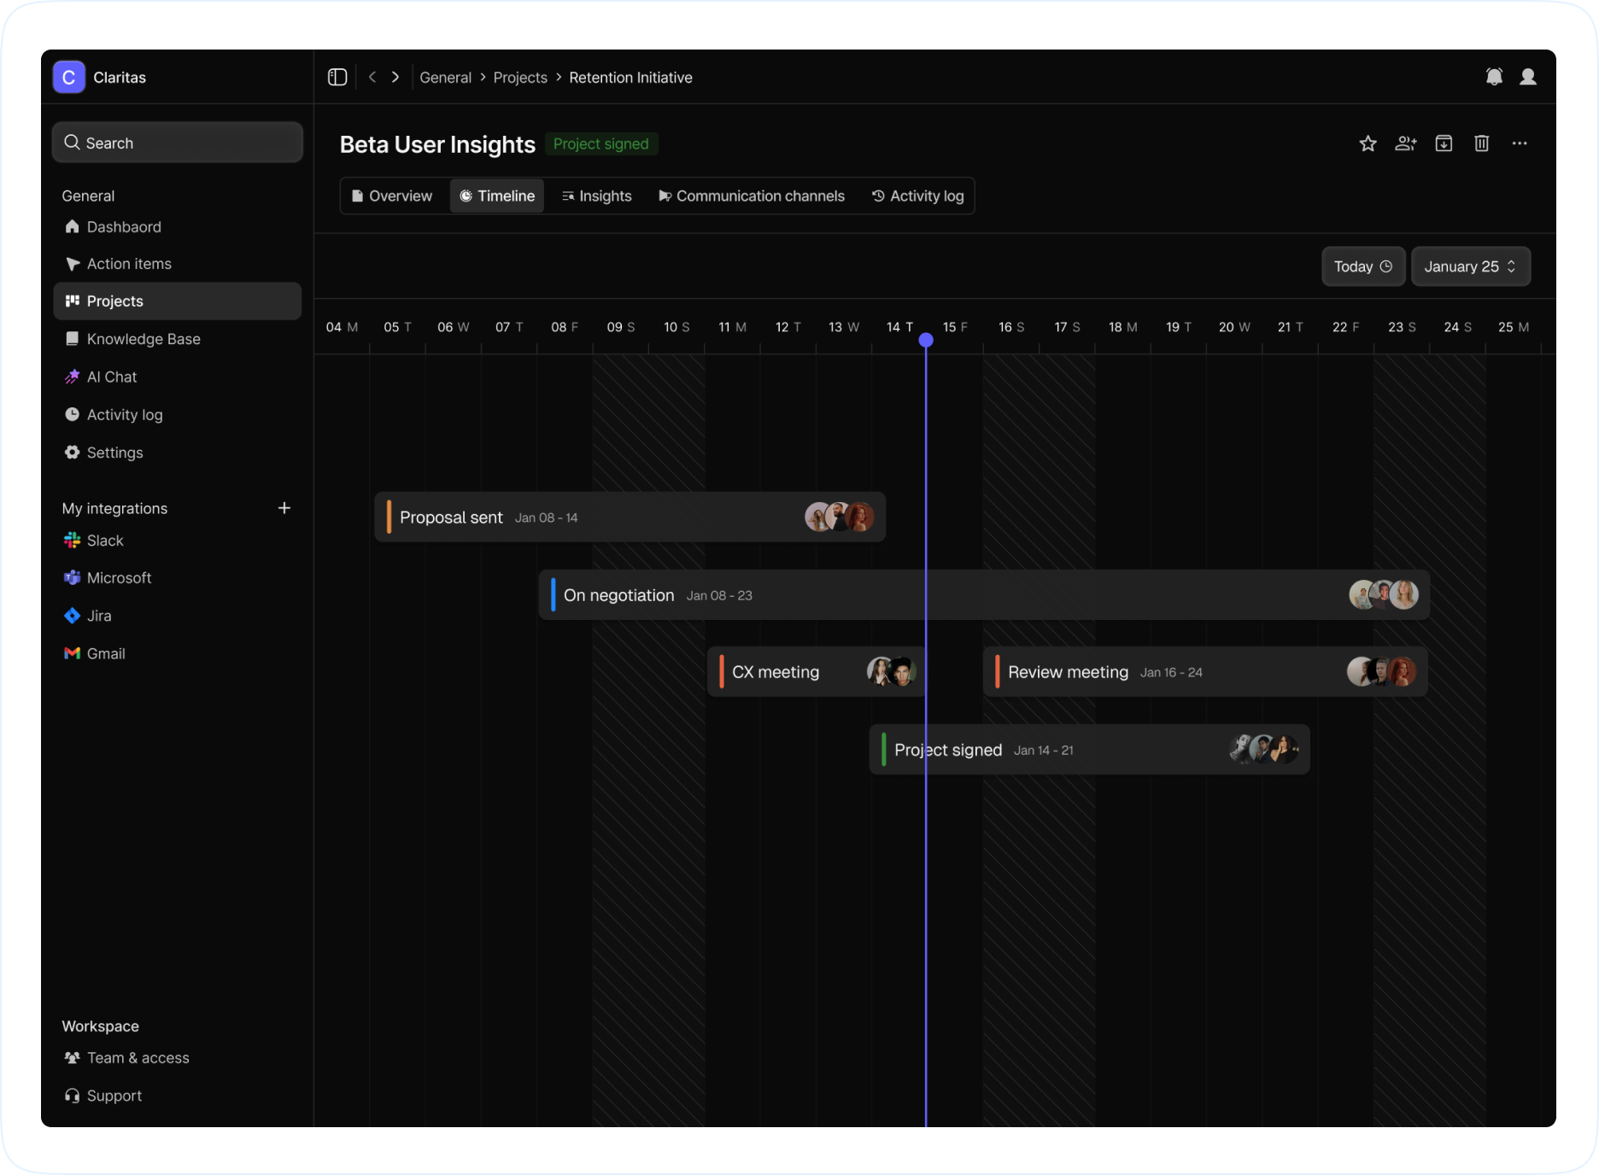This screenshot has height=1175, width=1599.
Task: Open Team & access
Action: pos(178,1058)
